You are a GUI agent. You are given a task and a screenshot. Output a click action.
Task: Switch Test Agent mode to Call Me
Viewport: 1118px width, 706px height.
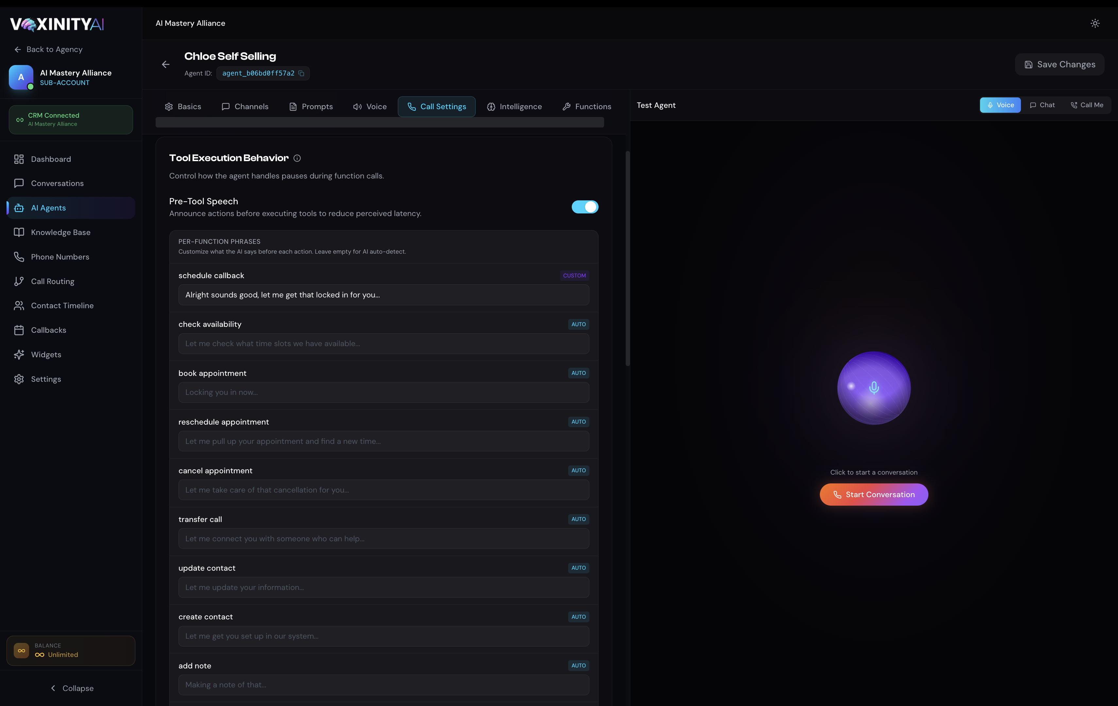1087,105
